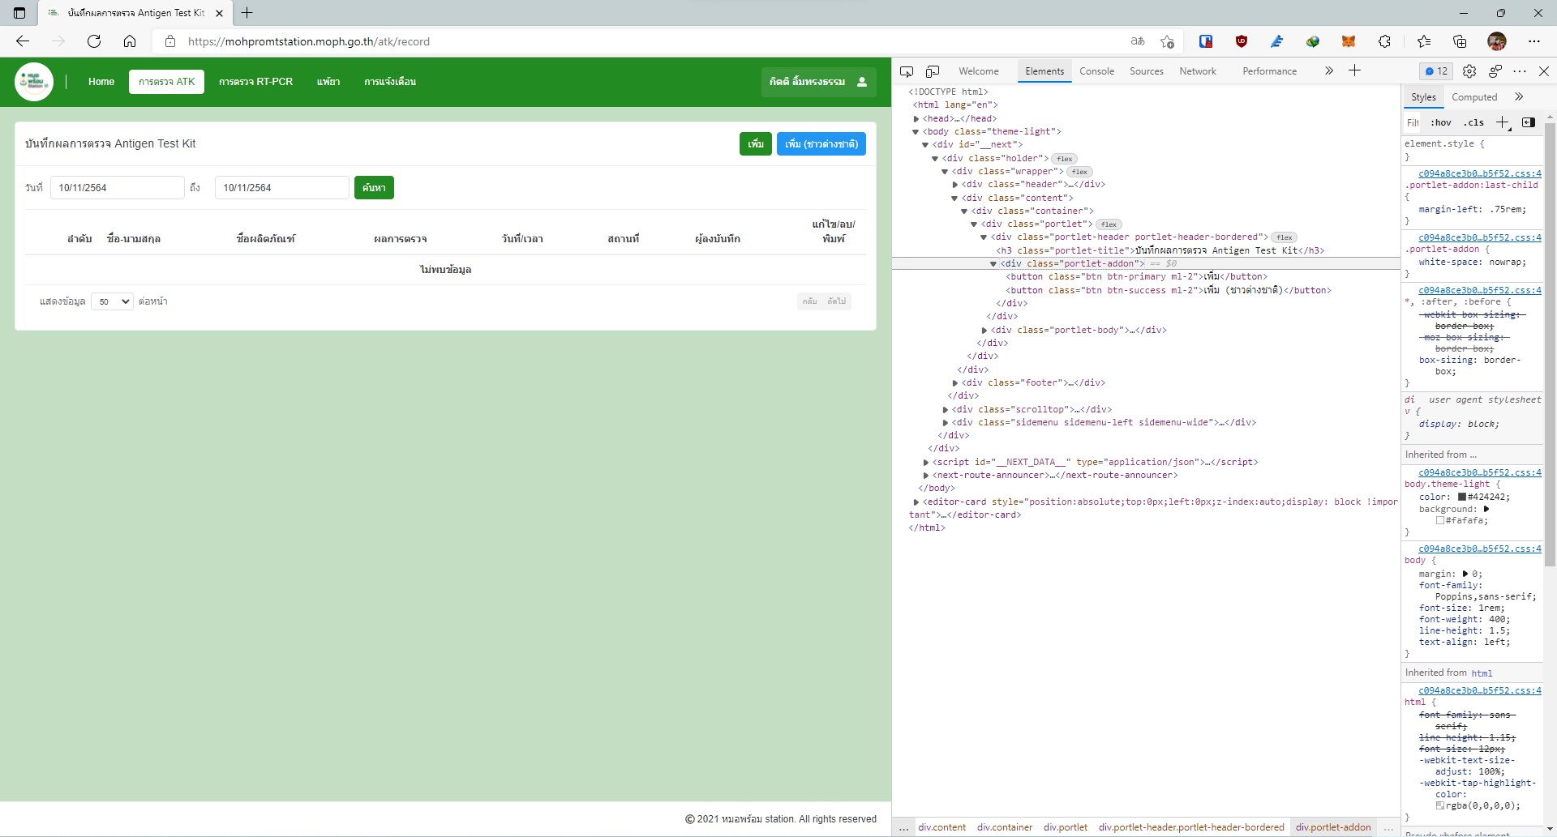Toggle flex badge on div.wrapper

pos(1079,172)
